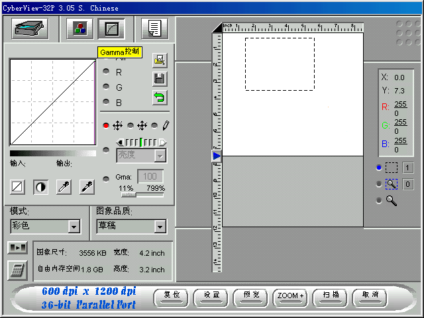Screen dimensions: 424x318
Task: Select the Gma value radio button
Action: [106, 179]
